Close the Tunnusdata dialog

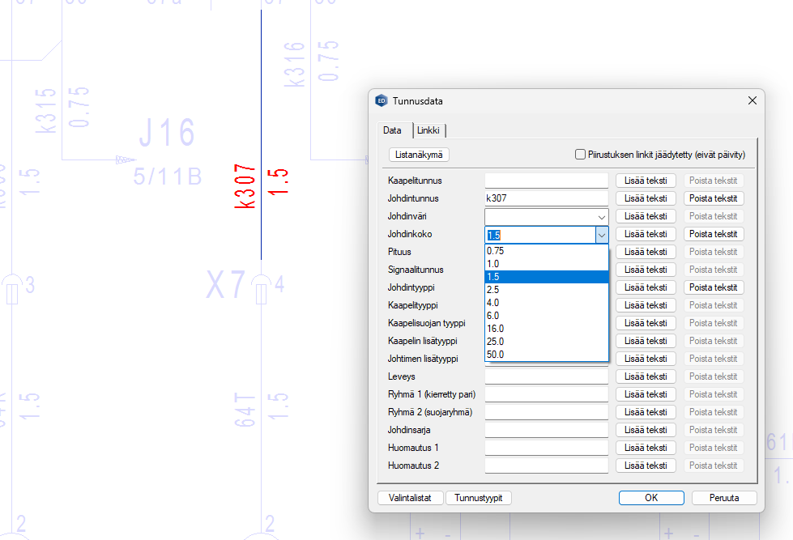point(752,101)
